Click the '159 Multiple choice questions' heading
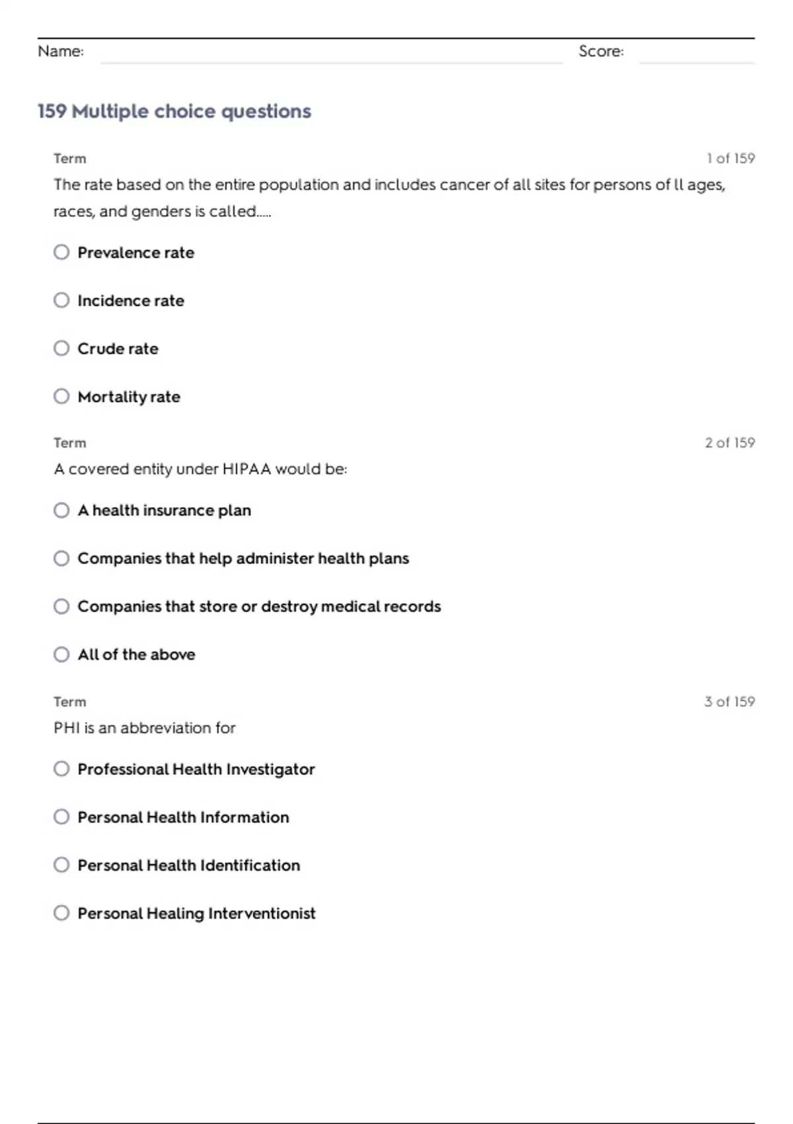This screenshot has width=793, height=1124. [174, 111]
